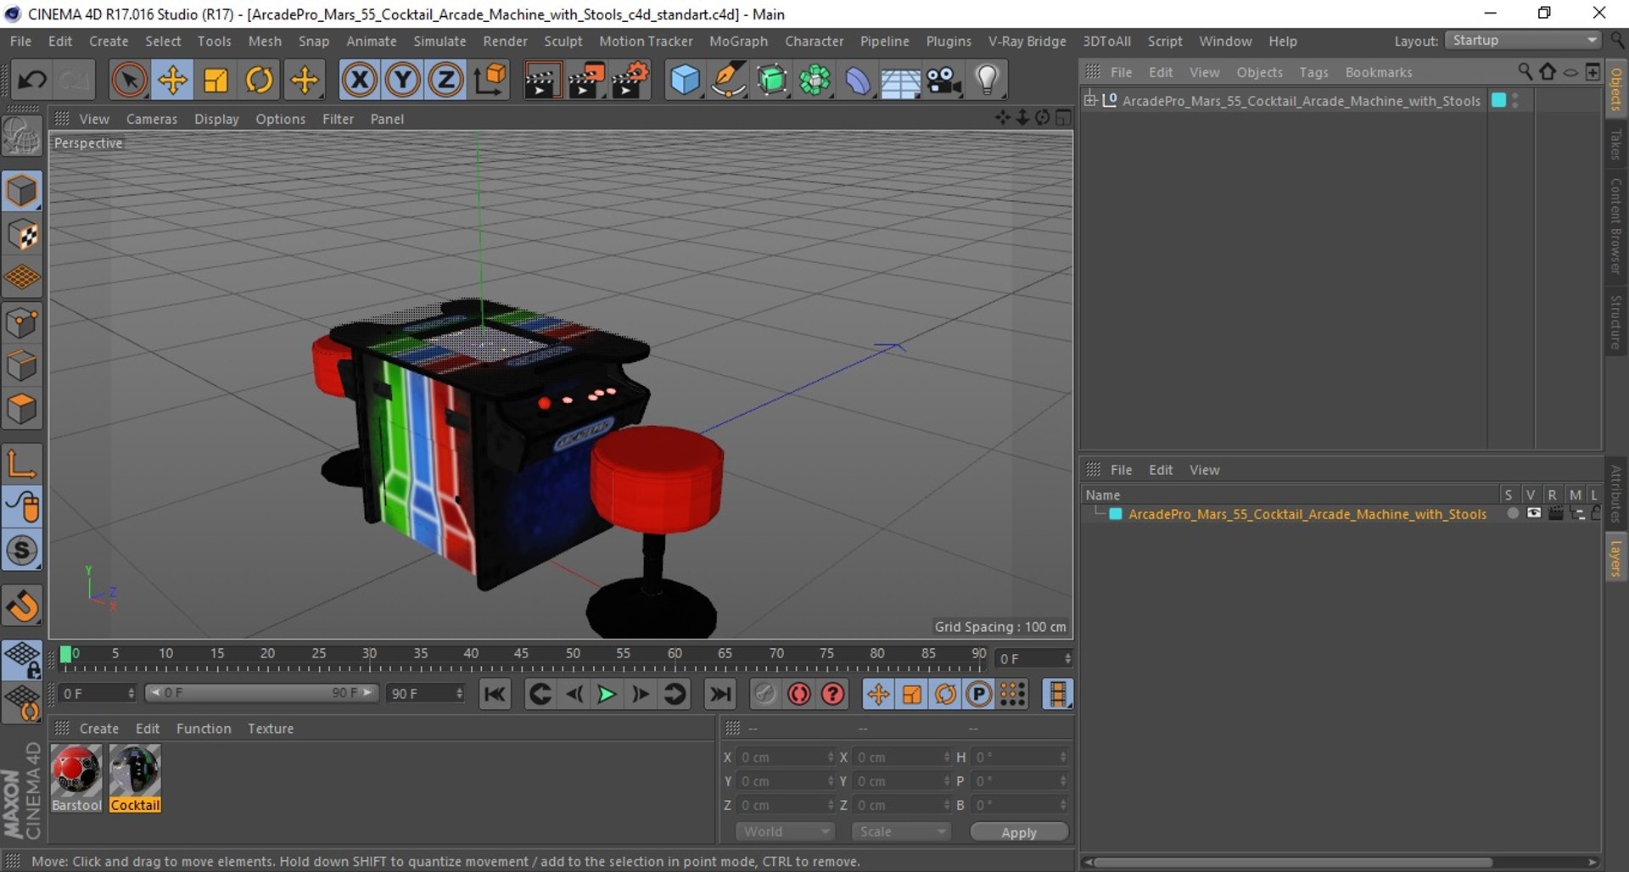Open the Layers side tab
Screen dimensions: 1629x872
coord(1616,559)
